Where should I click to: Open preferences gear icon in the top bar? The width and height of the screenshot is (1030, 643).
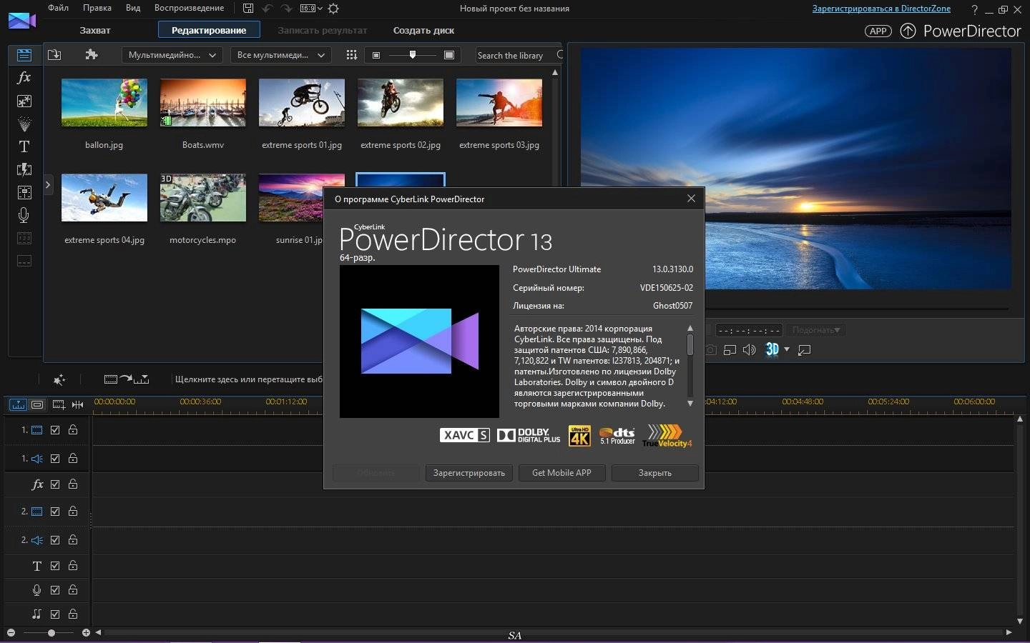tap(333, 9)
